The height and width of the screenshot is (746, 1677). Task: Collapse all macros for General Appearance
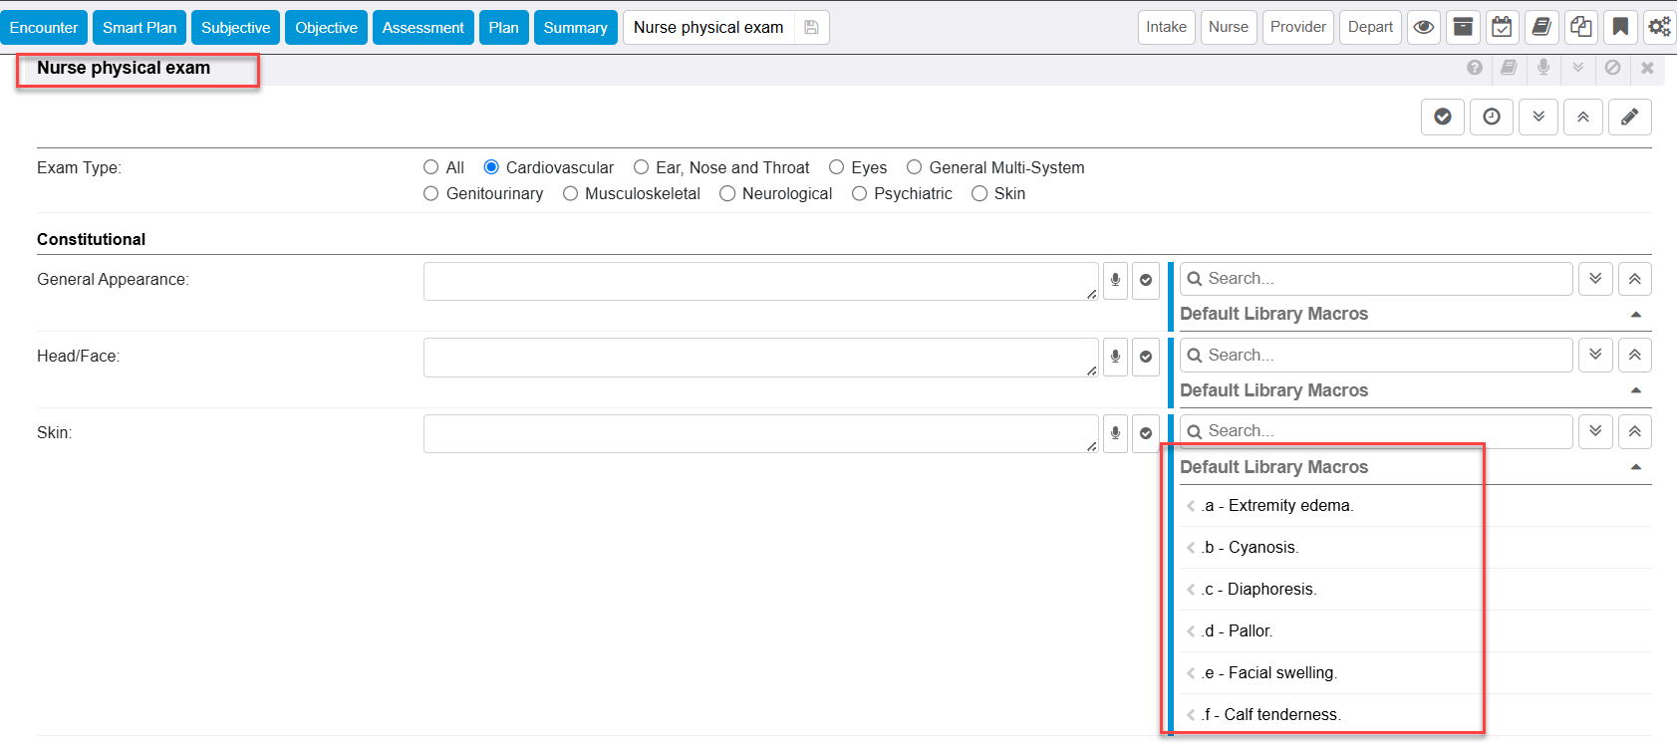click(1634, 279)
